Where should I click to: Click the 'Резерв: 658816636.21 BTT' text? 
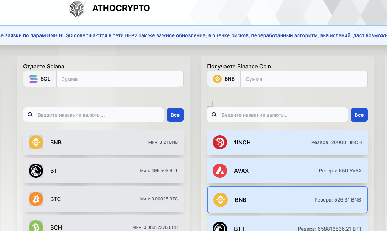[x=330, y=229]
